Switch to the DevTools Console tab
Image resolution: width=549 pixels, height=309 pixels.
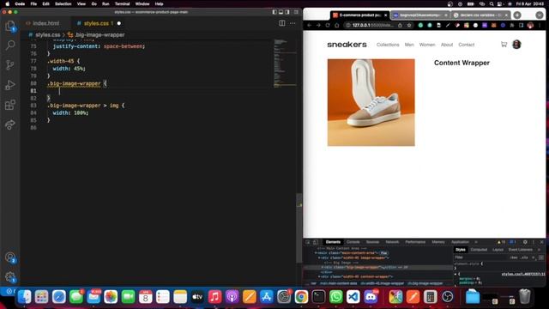(353, 242)
